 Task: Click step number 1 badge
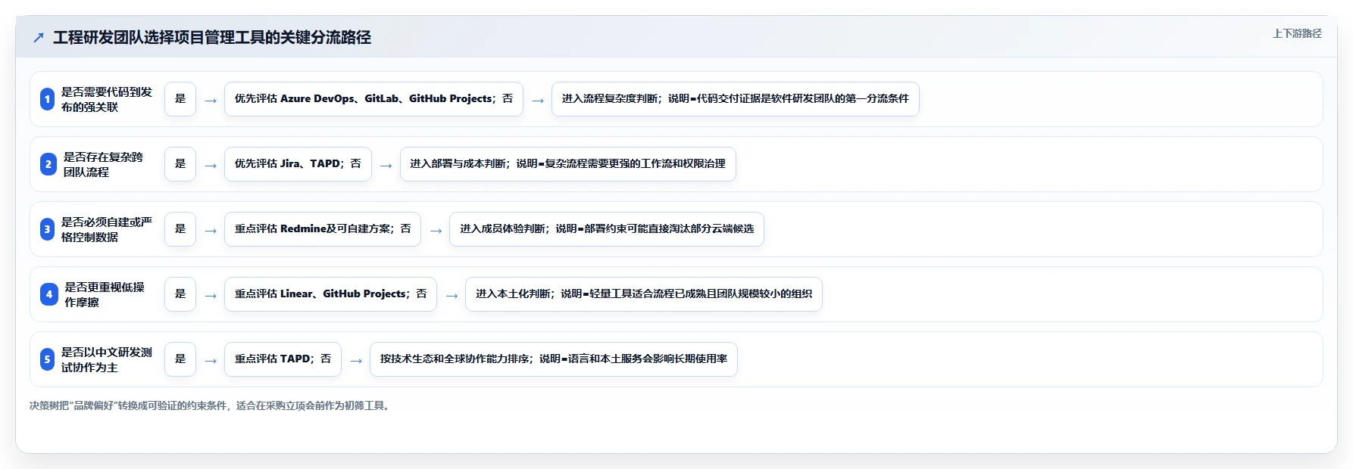click(x=47, y=99)
